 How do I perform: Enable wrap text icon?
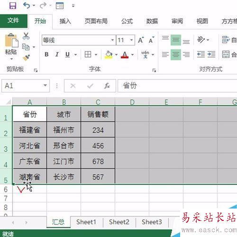pyautogui.click(x=226, y=40)
